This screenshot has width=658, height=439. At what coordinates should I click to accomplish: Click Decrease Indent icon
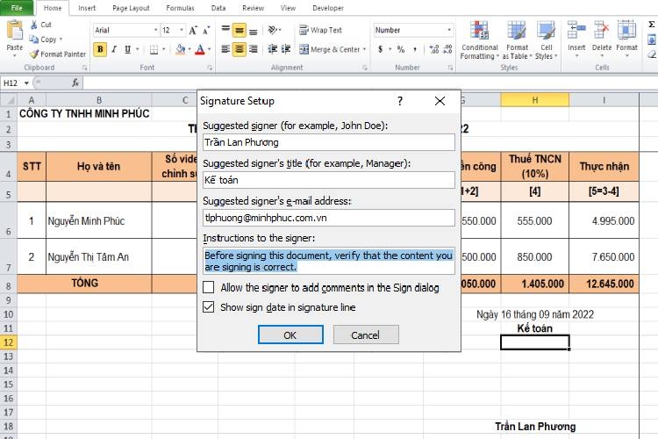[273, 49]
